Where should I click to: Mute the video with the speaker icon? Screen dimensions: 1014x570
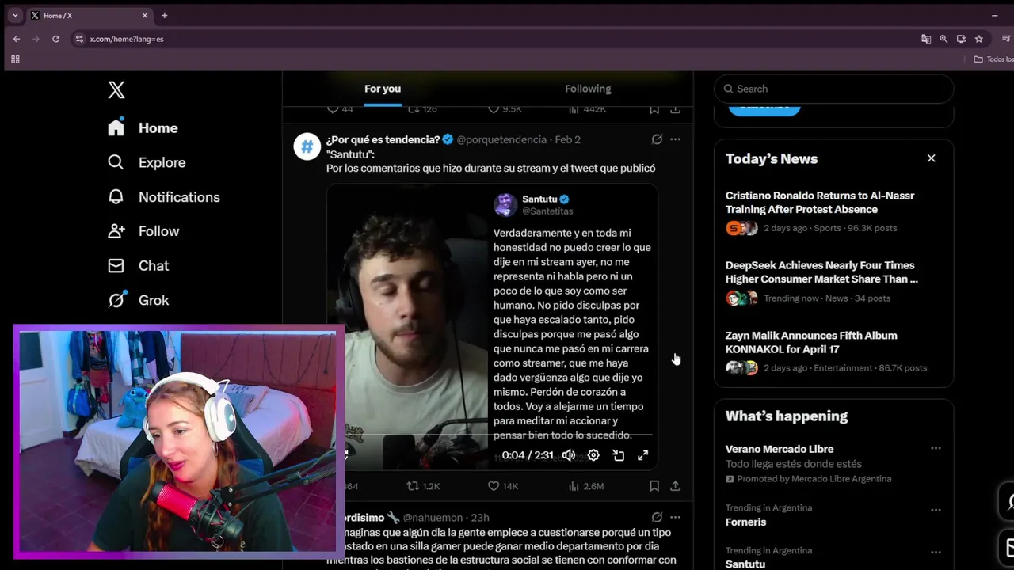(569, 455)
